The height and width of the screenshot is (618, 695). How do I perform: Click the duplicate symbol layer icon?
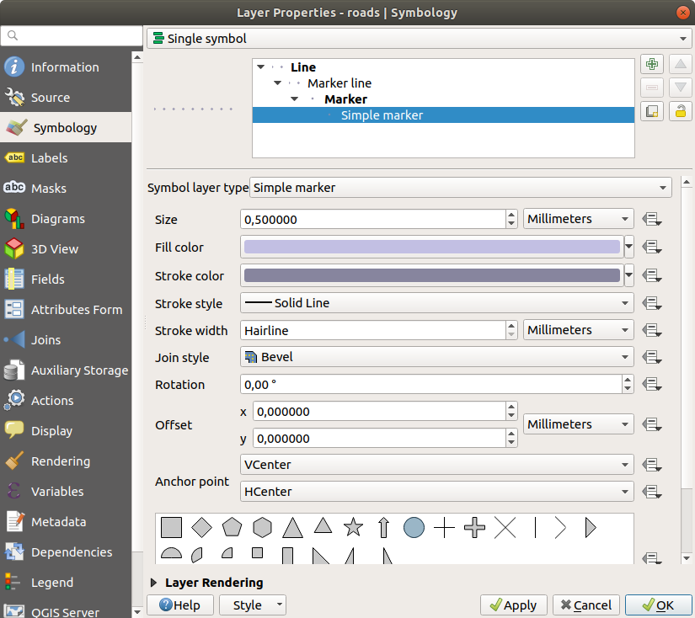point(651,111)
